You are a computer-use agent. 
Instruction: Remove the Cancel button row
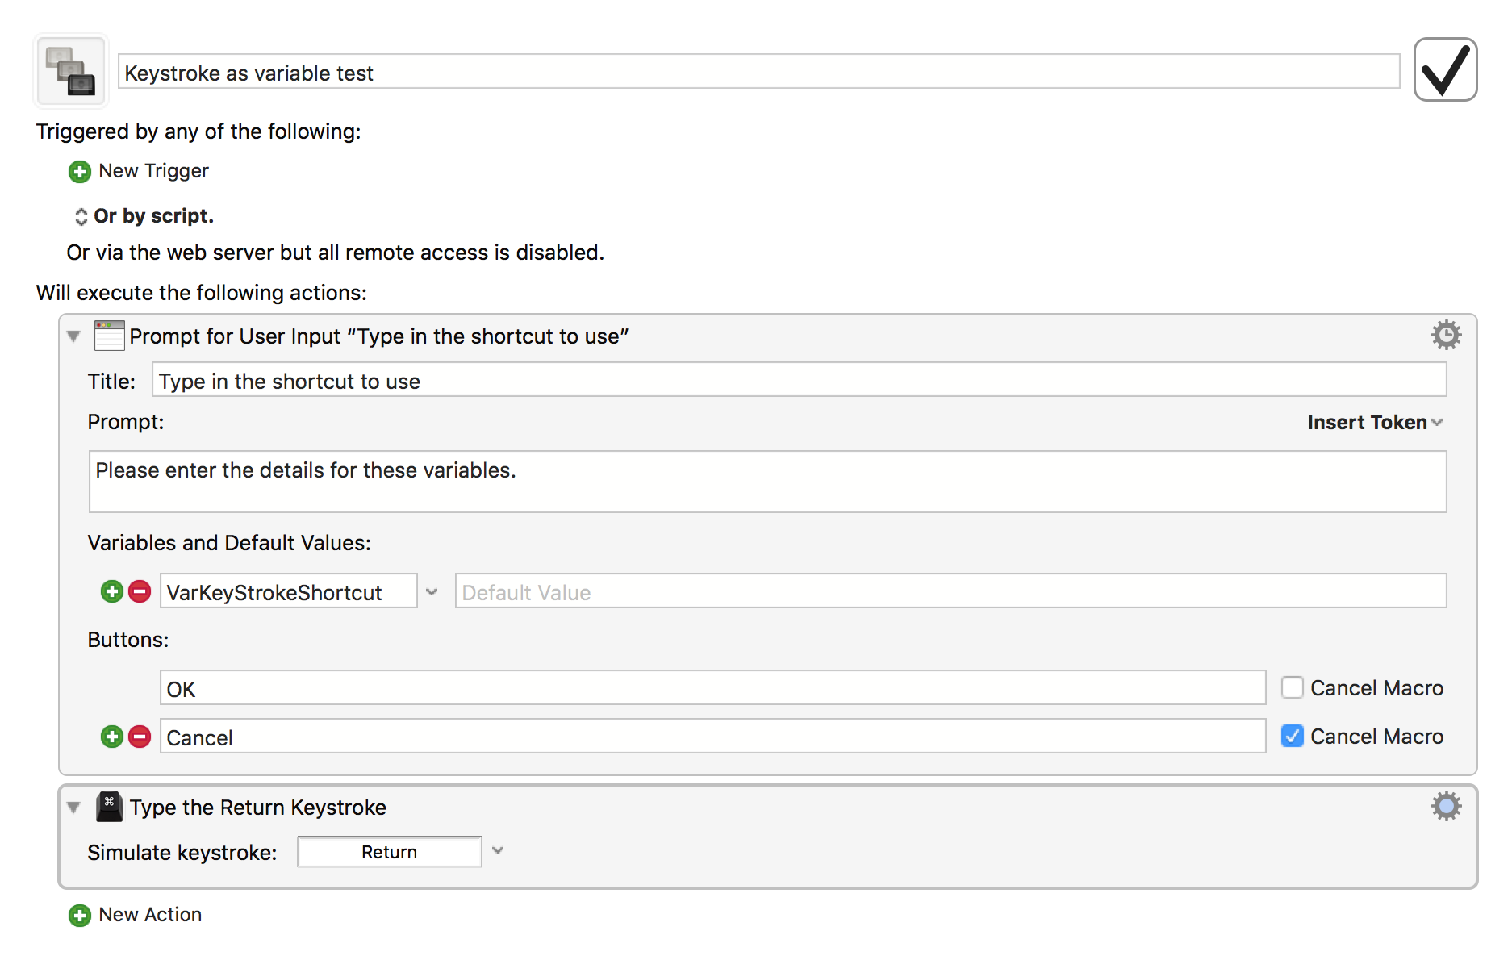pyautogui.click(x=140, y=737)
